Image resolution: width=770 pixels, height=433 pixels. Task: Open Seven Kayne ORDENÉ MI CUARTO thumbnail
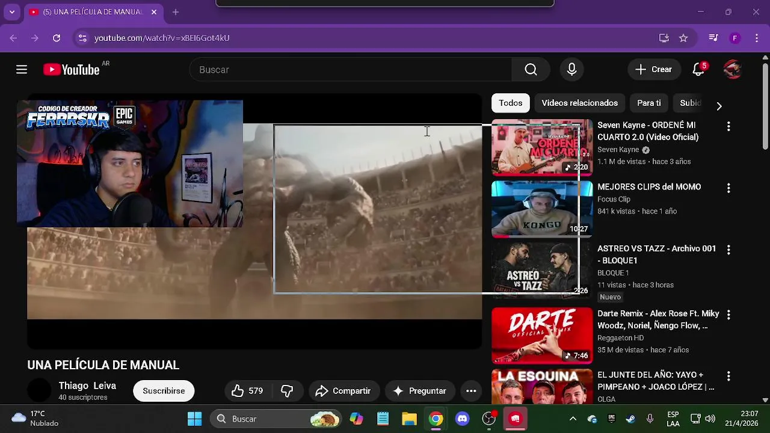click(x=542, y=147)
